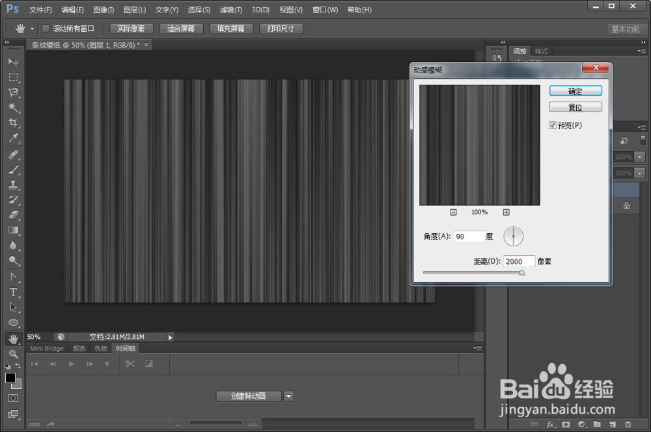Click the 复位 button
The image size is (651, 432).
click(575, 107)
